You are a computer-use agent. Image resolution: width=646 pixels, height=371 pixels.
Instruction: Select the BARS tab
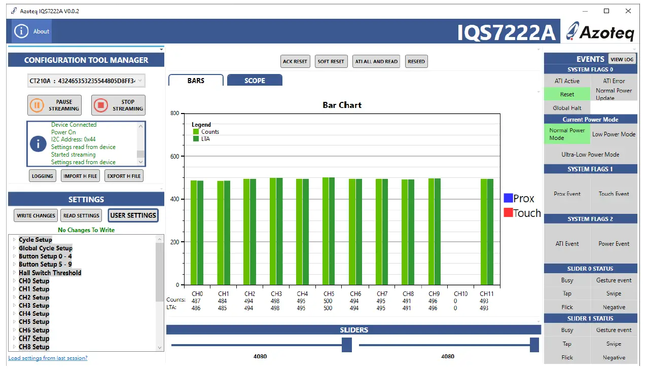195,80
